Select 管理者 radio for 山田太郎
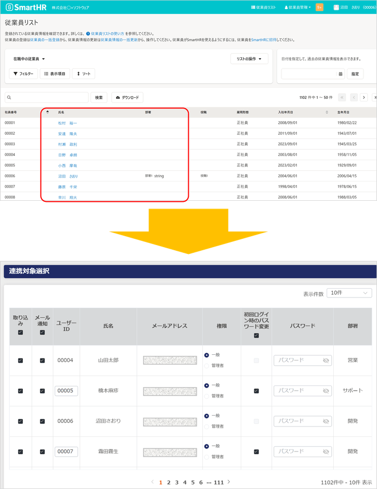This screenshot has height=489, width=377. click(206, 366)
